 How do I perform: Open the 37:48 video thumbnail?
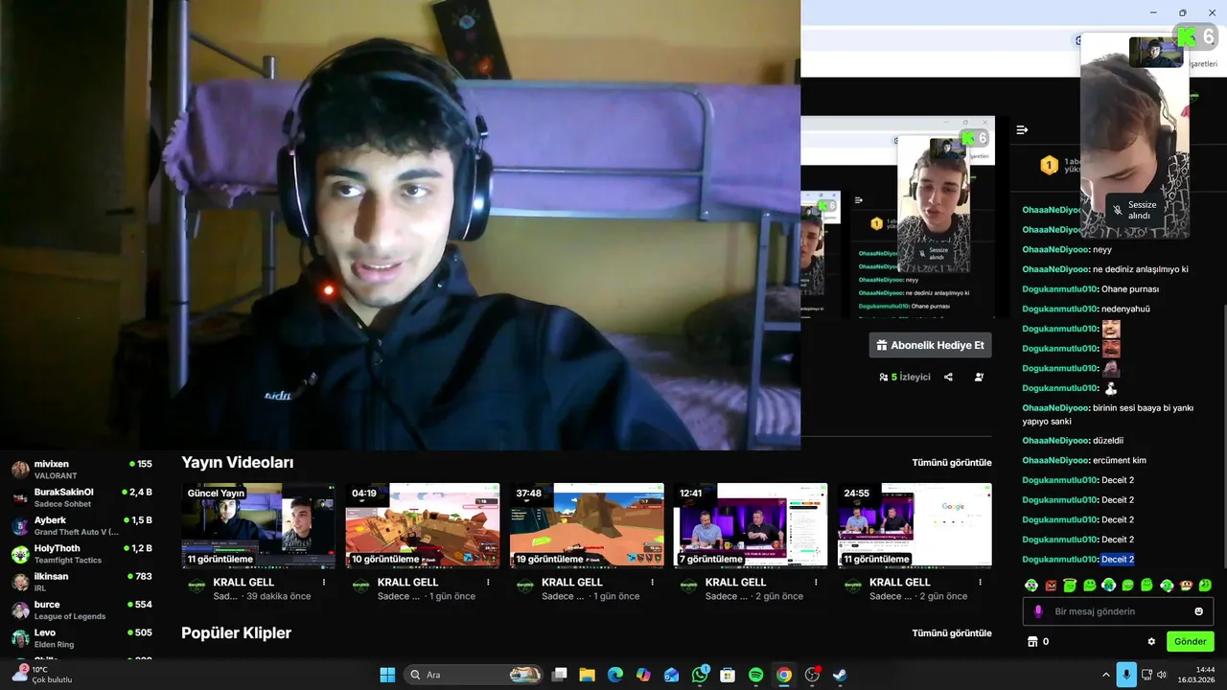tap(587, 525)
